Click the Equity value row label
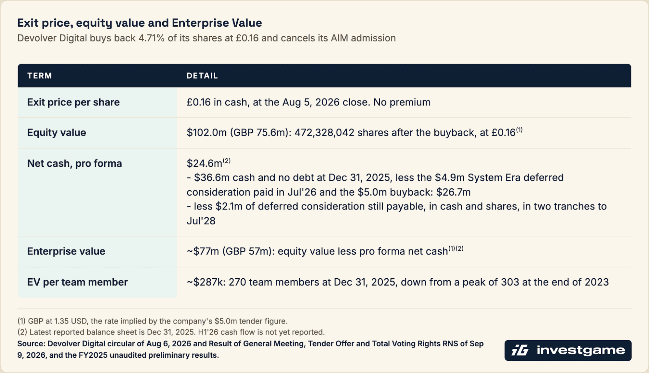Viewport: 649px width, 373px height. coord(56,132)
